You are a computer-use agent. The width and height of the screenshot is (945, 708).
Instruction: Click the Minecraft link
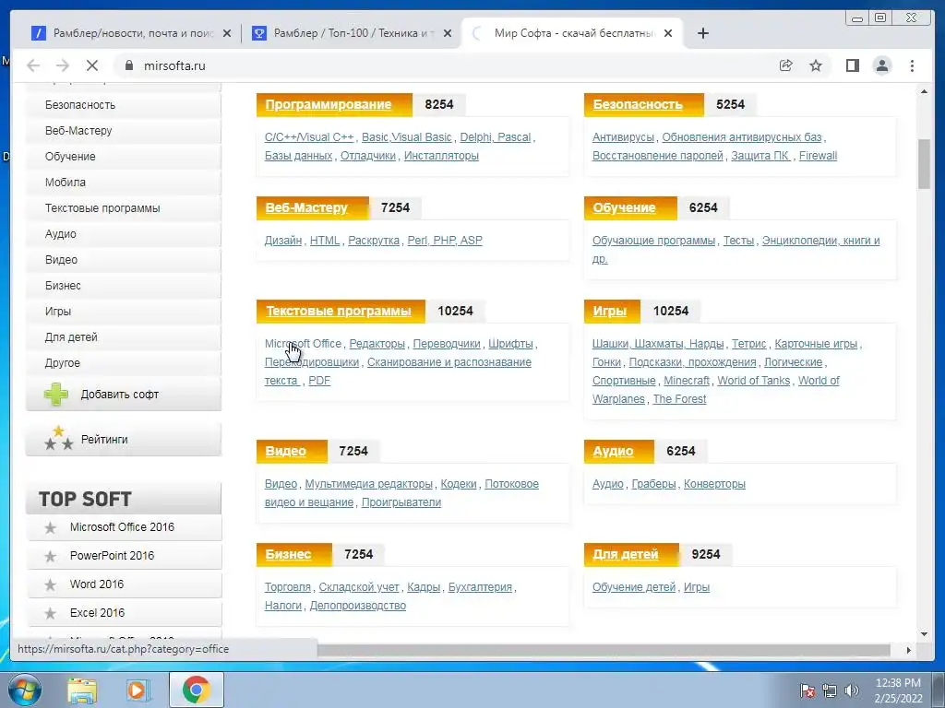(x=687, y=381)
